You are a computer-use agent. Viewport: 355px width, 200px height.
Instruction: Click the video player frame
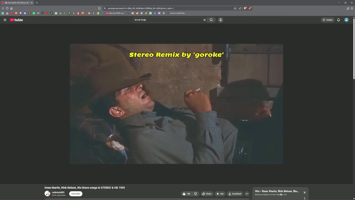[x=176, y=104]
